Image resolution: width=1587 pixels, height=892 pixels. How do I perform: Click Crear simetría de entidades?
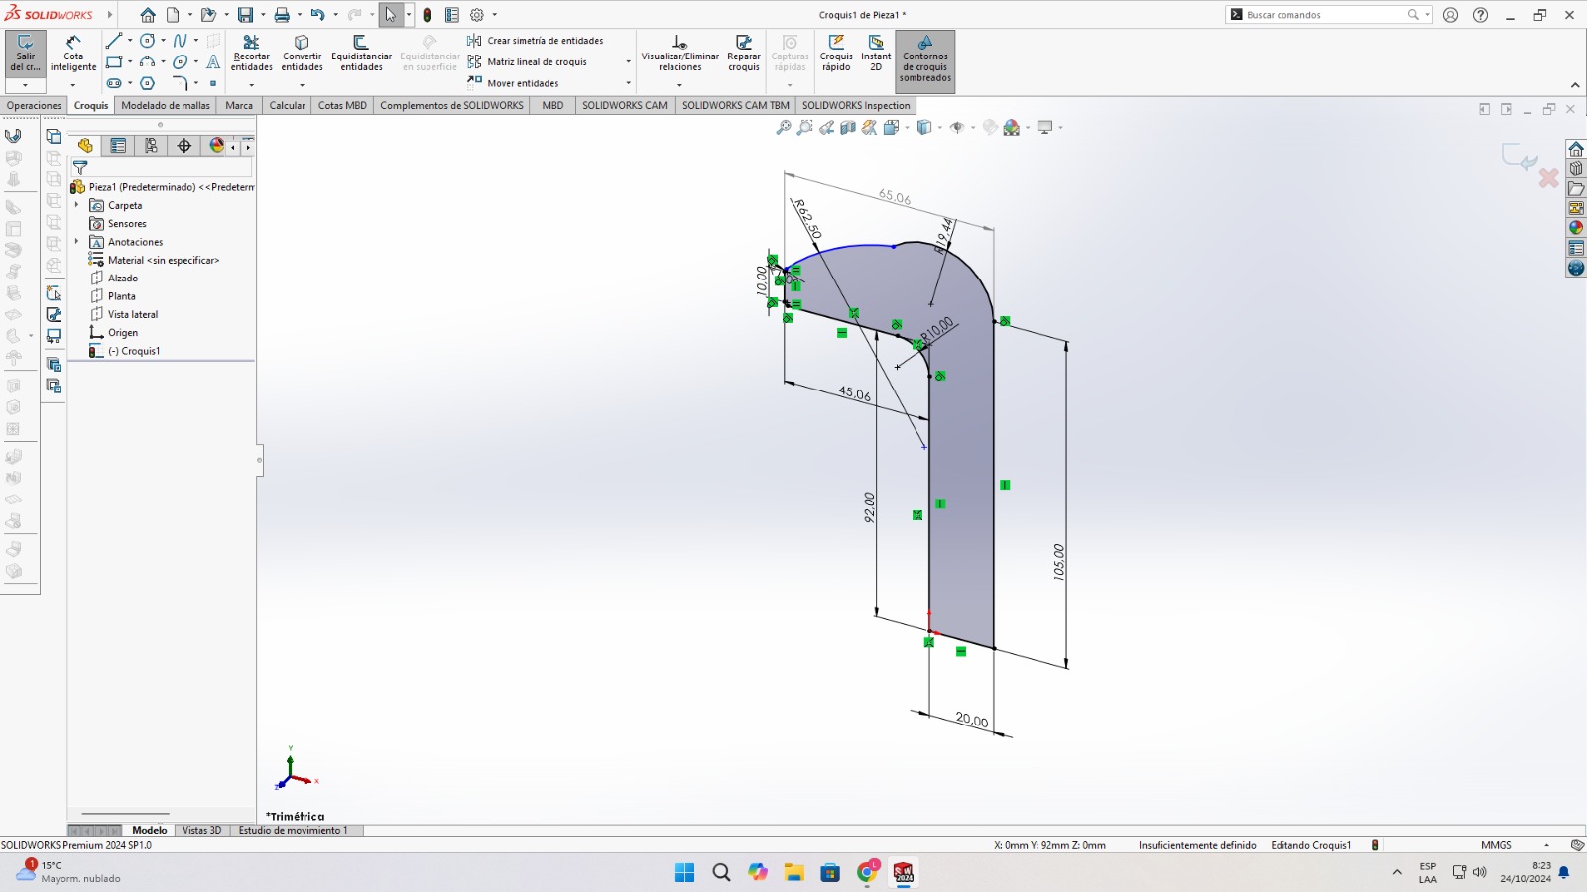click(x=545, y=41)
